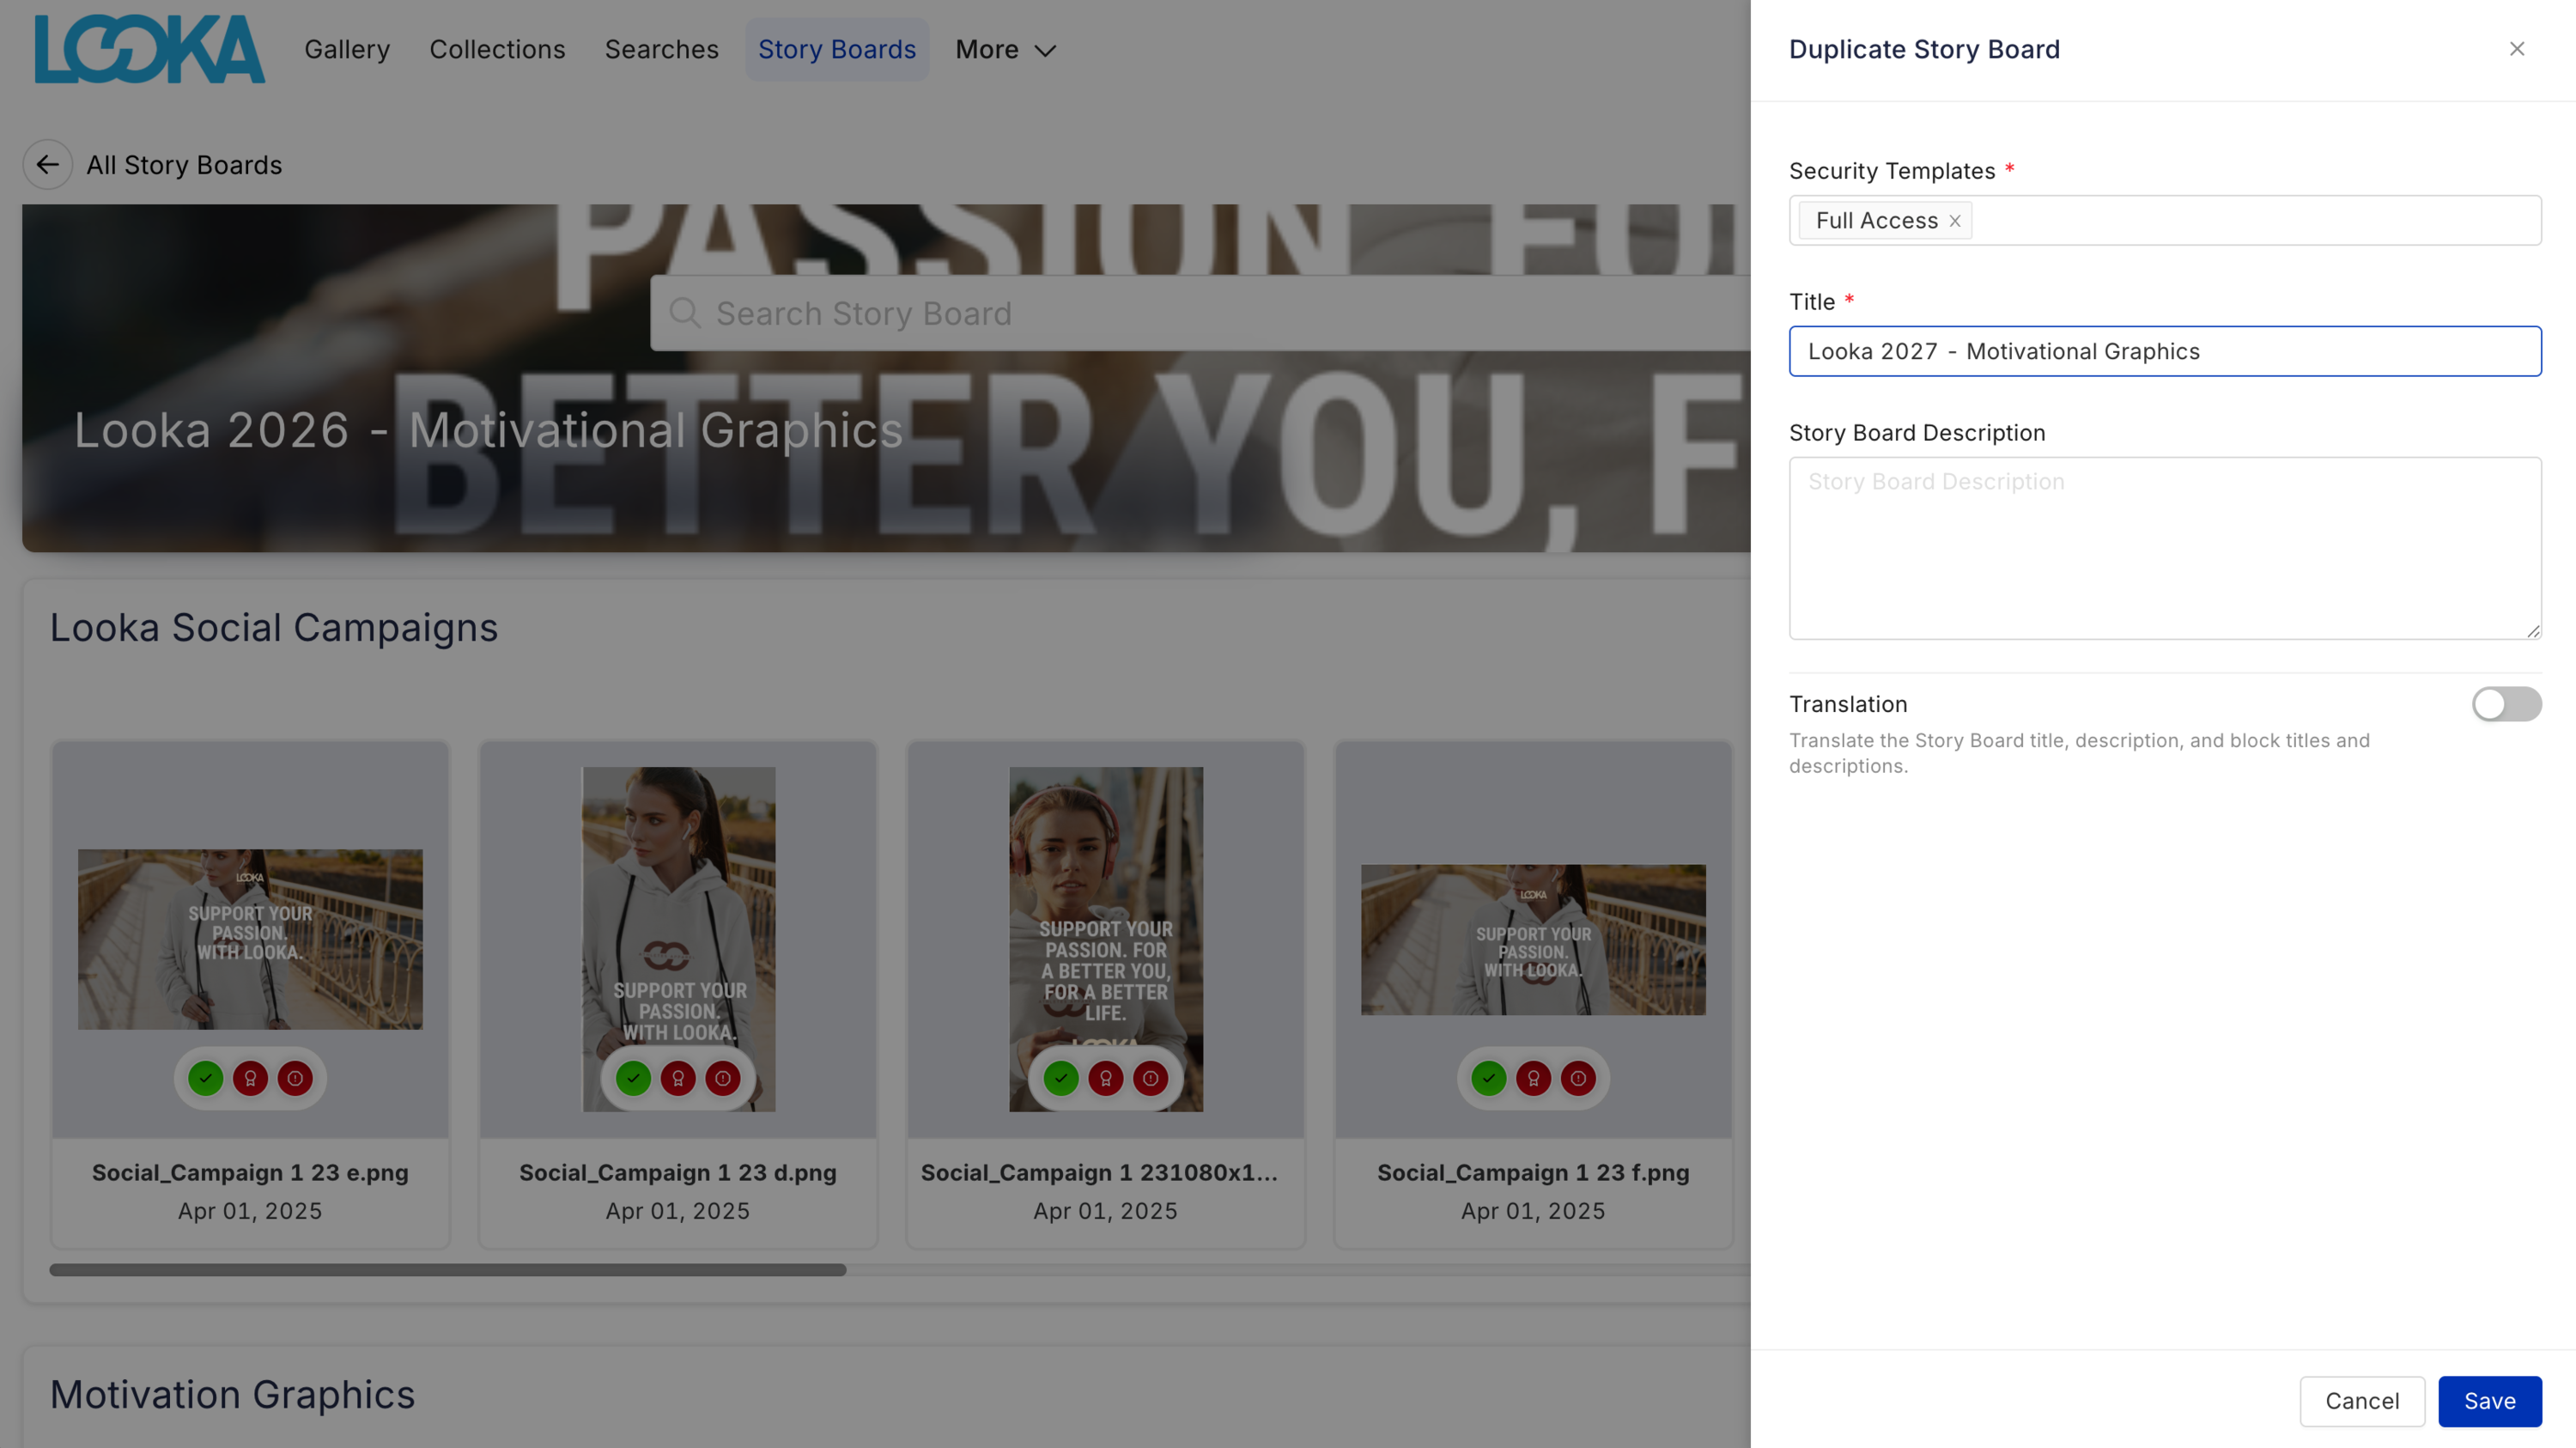Enable the Translation toggle
This screenshot has width=2576, height=1448.
coord(2506,704)
